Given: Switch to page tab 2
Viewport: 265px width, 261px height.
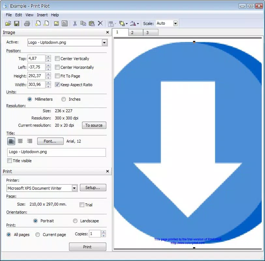Looking at the screenshot, I should coord(136,33).
